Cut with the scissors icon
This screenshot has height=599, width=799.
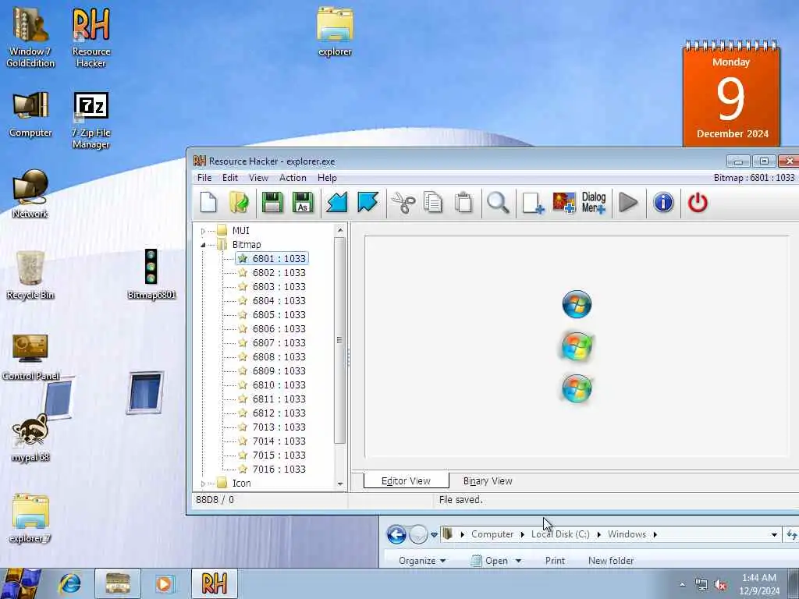(x=403, y=203)
